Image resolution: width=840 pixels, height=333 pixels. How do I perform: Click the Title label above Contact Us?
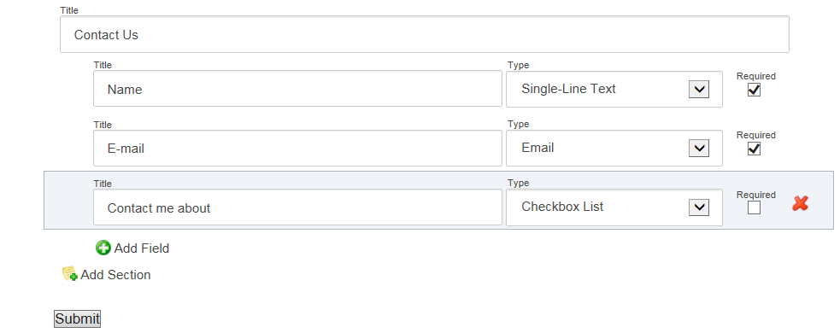(x=68, y=10)
